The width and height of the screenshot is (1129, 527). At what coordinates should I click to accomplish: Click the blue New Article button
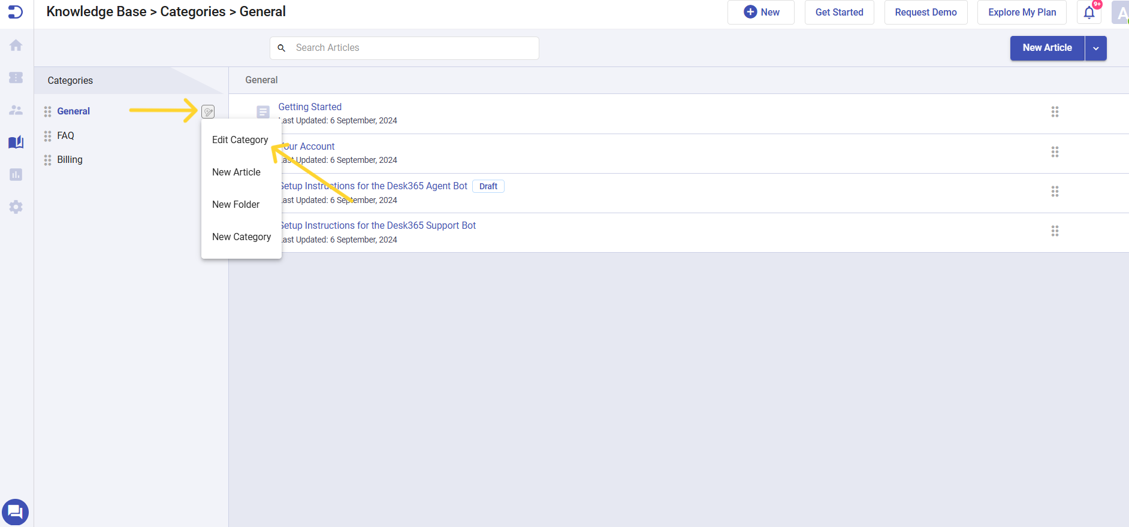[1048, 48]
